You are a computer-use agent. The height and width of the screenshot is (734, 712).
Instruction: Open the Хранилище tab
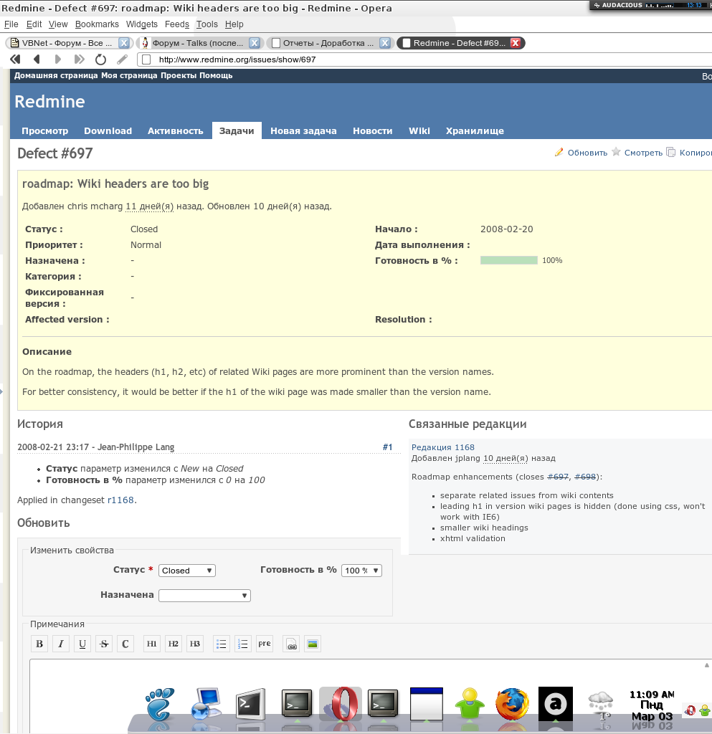475,131
